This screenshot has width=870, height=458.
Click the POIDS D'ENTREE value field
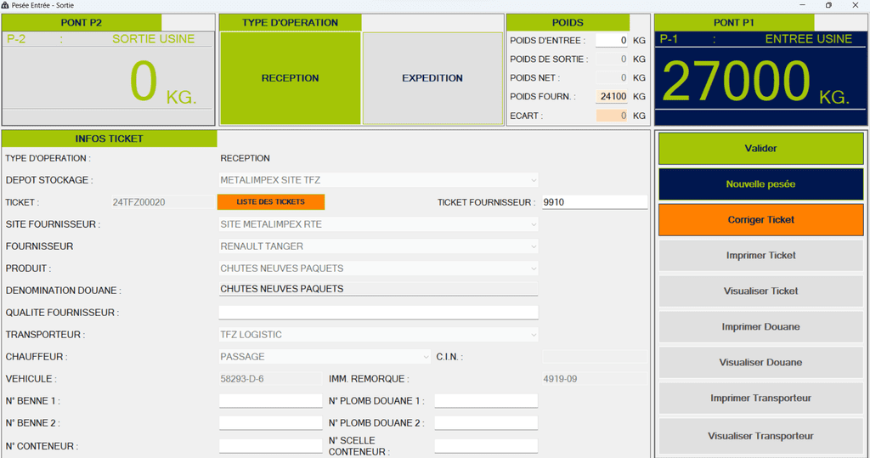[612, 41]
